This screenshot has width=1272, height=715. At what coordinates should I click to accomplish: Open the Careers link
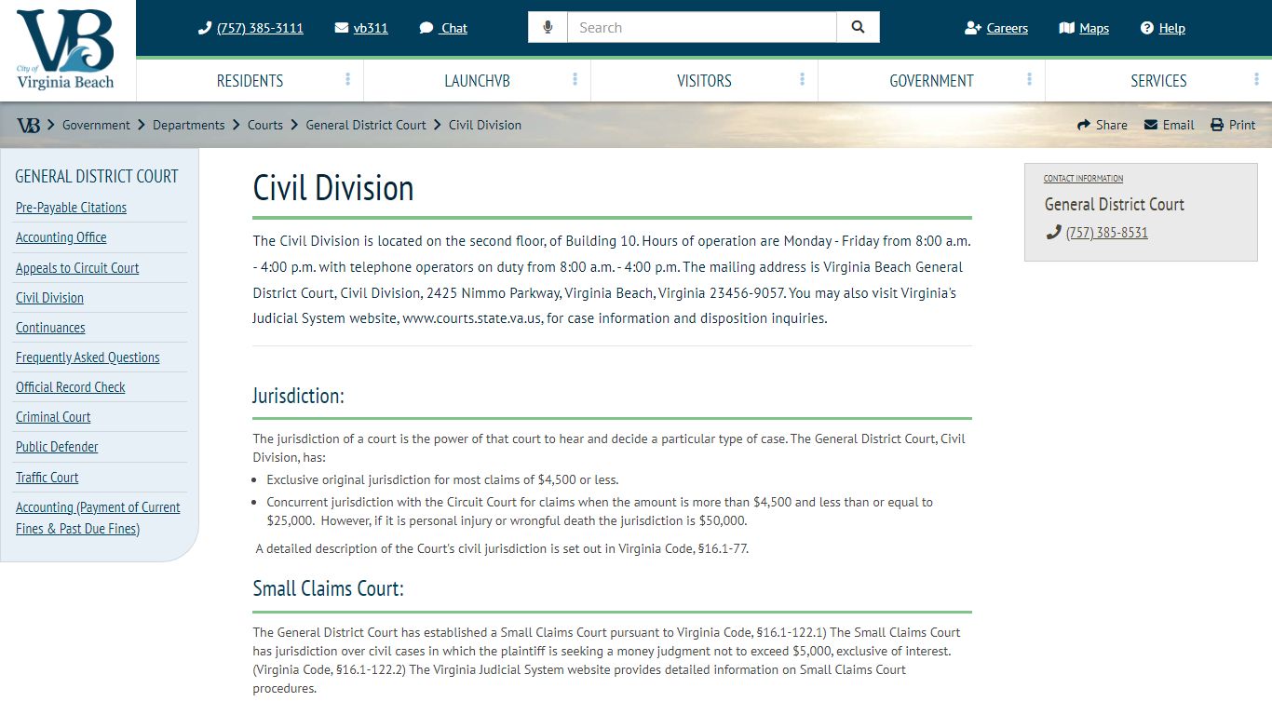[1008, 28]
